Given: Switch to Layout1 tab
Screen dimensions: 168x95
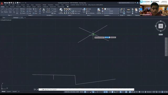Looking at the screenshot, I should tap(9, 92).
